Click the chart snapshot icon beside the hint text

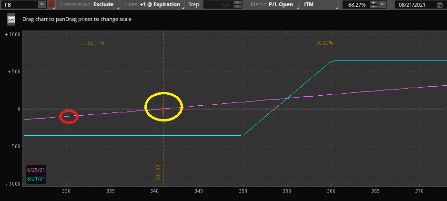click(11, 19)
